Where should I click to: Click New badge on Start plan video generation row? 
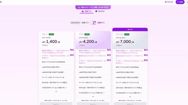[72, 50]
